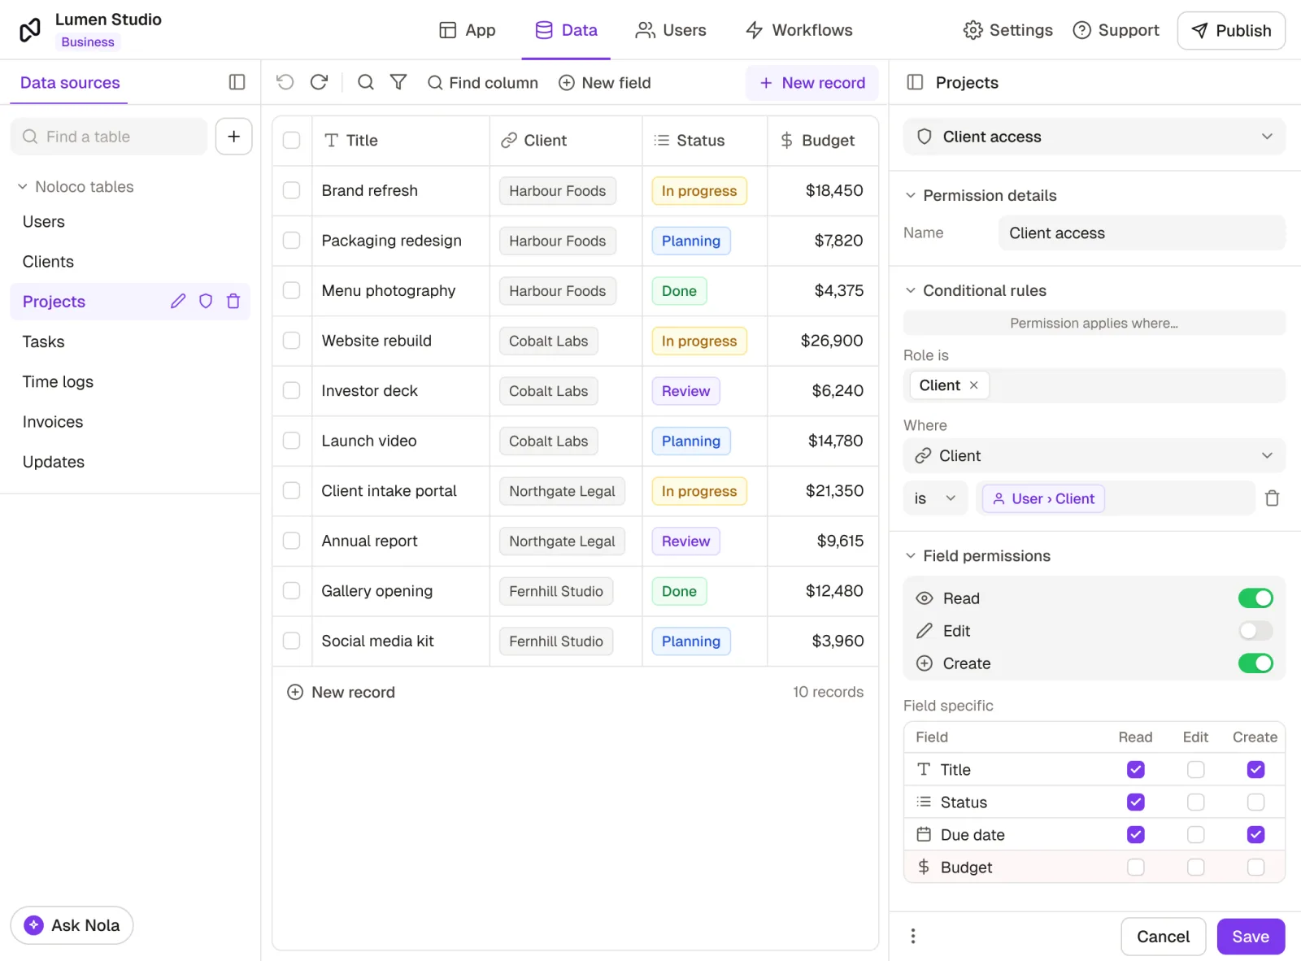Delete the Projects table with the trash icon
Screen dimensions: 1301x961
(x=233, y=302)
